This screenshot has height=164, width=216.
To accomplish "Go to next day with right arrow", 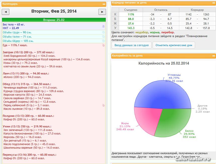I will (x=102, y=12).
